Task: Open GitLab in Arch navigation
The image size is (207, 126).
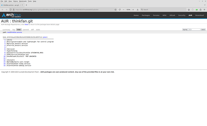Action: [172, 15]
